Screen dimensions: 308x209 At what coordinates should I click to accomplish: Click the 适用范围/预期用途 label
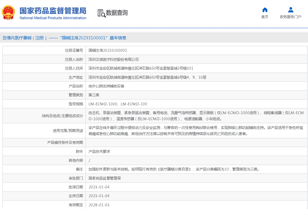pos(68,131)
